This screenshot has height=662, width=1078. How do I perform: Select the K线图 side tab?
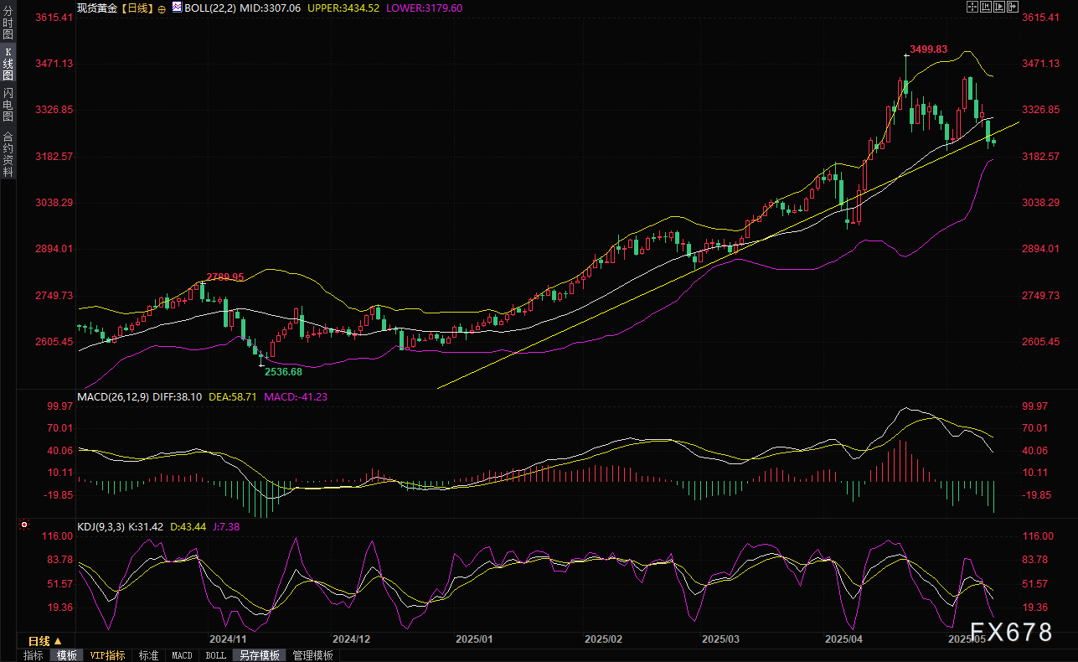point(8,64)
